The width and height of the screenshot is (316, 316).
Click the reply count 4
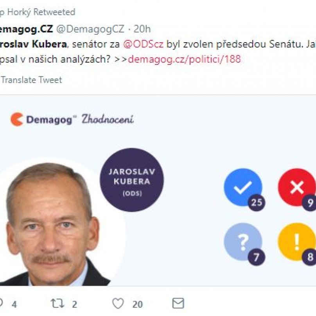click(x=14, y=304)
